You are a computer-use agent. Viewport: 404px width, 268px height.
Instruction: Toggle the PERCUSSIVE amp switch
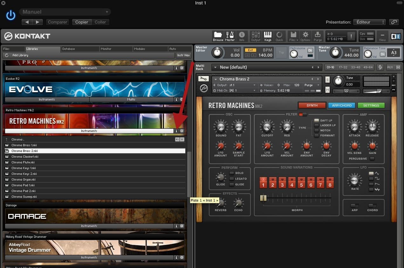pyautogui.click(x=372, y=159)
